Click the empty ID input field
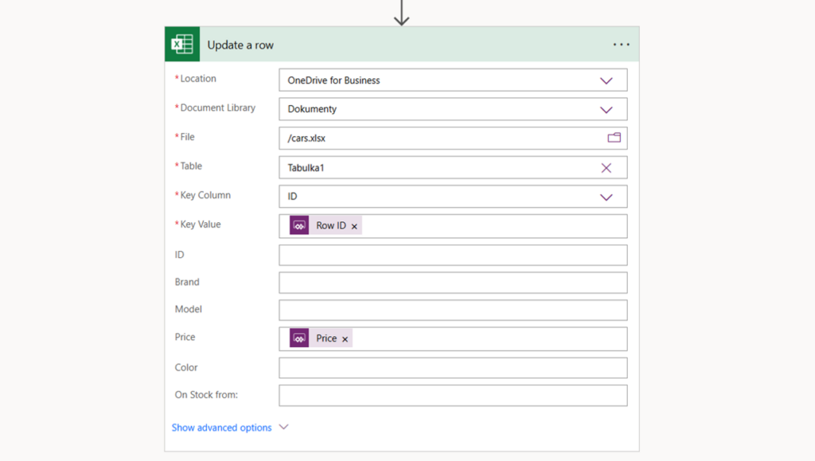The image size is (815, 461). point(453,256)
